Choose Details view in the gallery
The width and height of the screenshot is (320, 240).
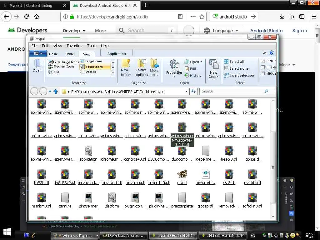coord(88,72)
